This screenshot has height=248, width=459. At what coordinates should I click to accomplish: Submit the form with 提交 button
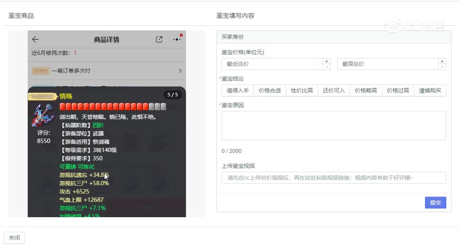436,203
